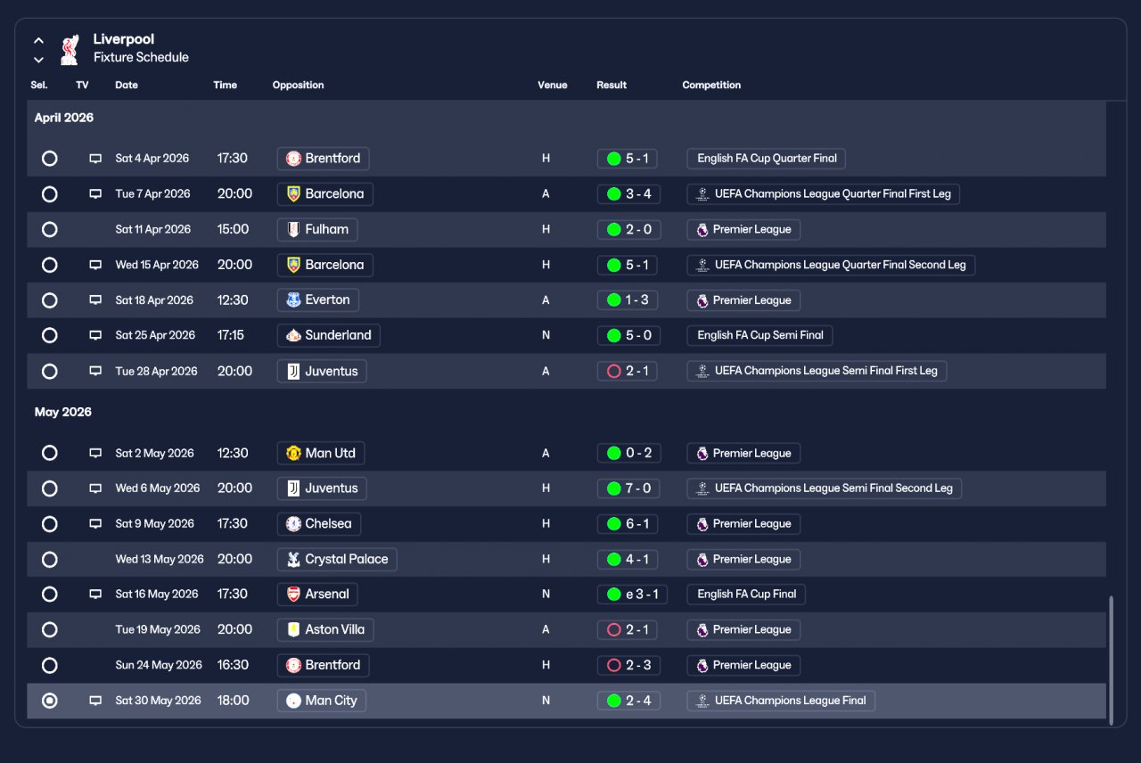1141x763 pixels.
Task: Sort by the Opposition column header
Action: pos(299,86)
